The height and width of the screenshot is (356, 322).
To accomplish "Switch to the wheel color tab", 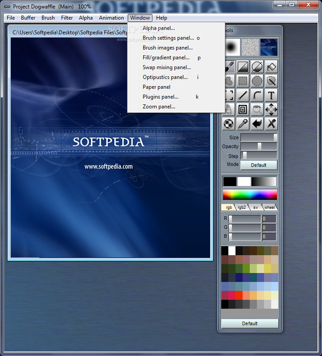I will [x=269, y=207].
